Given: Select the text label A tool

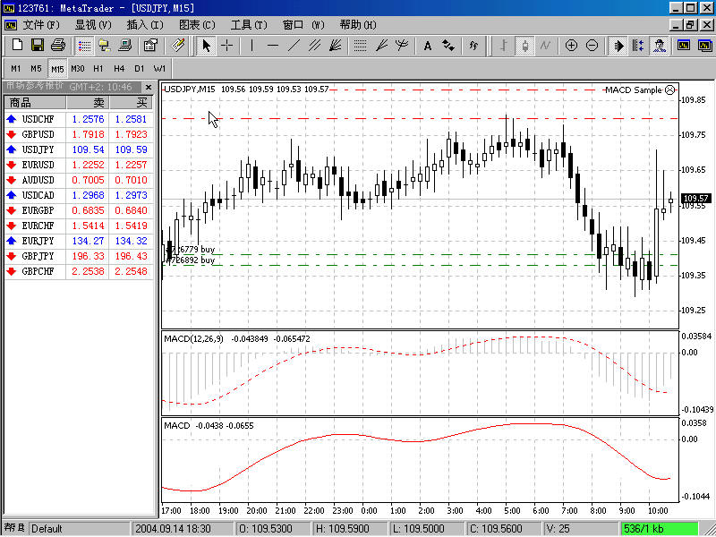Looking at the screenshot, I should click(x=428, y=46).
